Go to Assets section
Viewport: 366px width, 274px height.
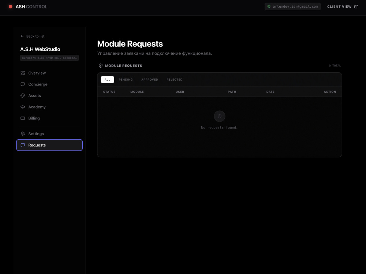click(49, 95)
